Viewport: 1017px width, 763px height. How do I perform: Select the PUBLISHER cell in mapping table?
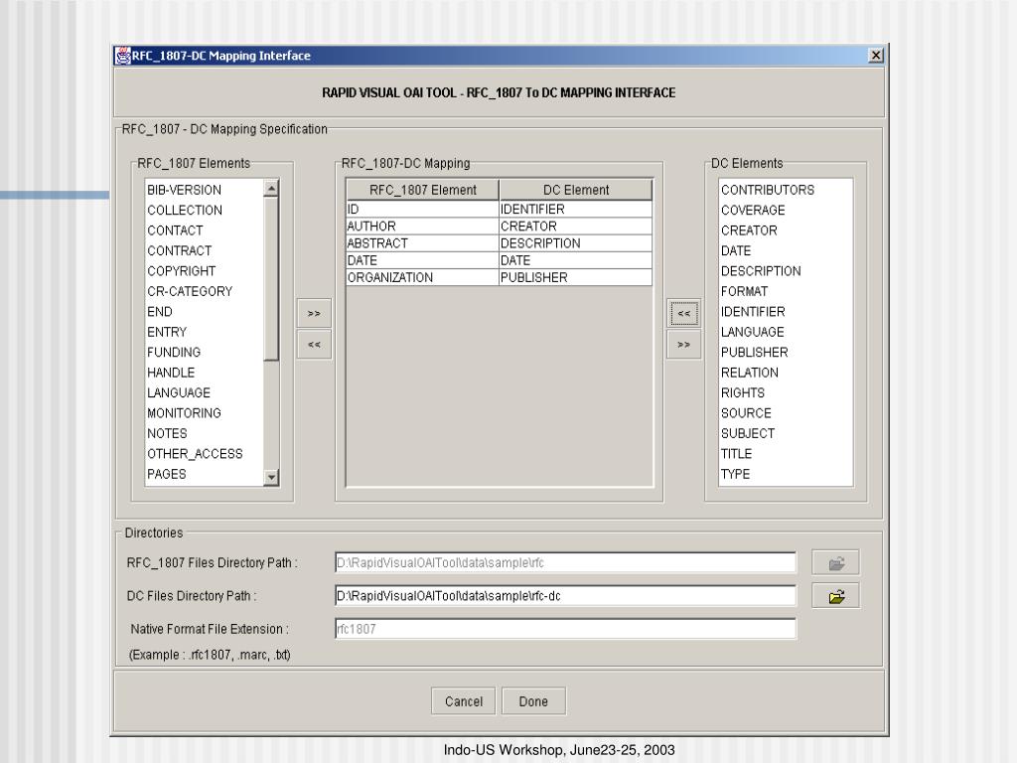tap(576, 278)
